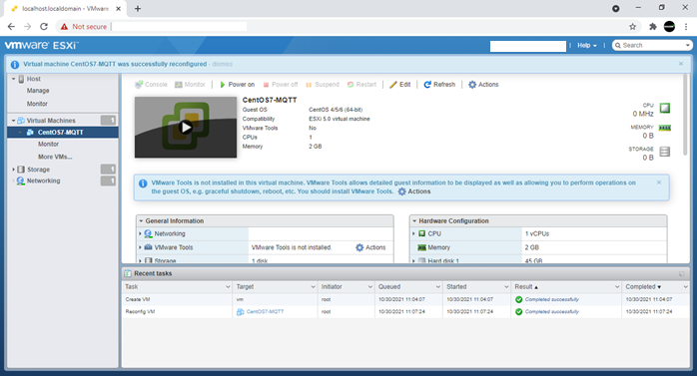Maximize the Recent tasks panel
697x376 pixels.
click(x=681, y=274)
